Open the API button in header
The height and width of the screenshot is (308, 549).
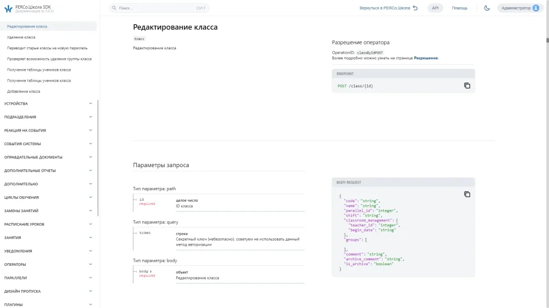[435, 8]
